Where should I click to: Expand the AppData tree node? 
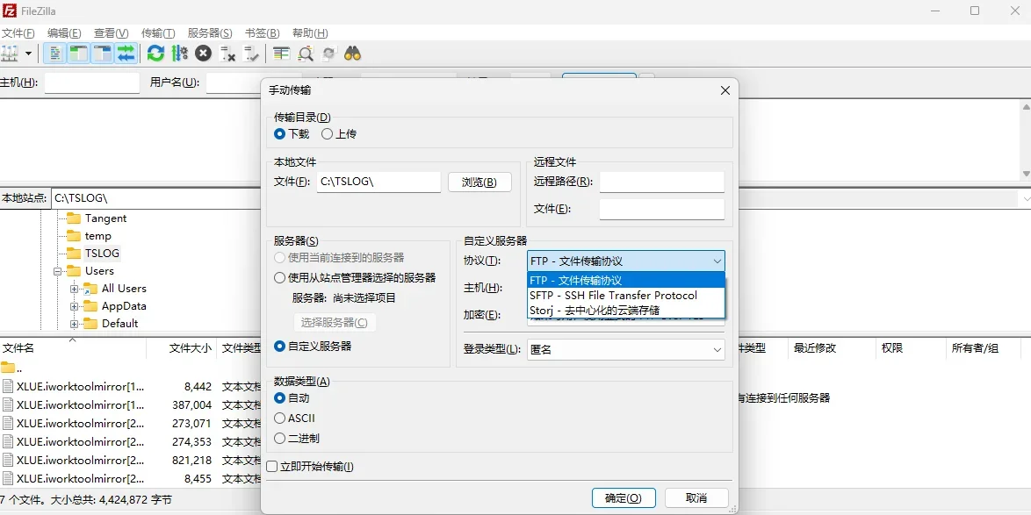(75, 306)
